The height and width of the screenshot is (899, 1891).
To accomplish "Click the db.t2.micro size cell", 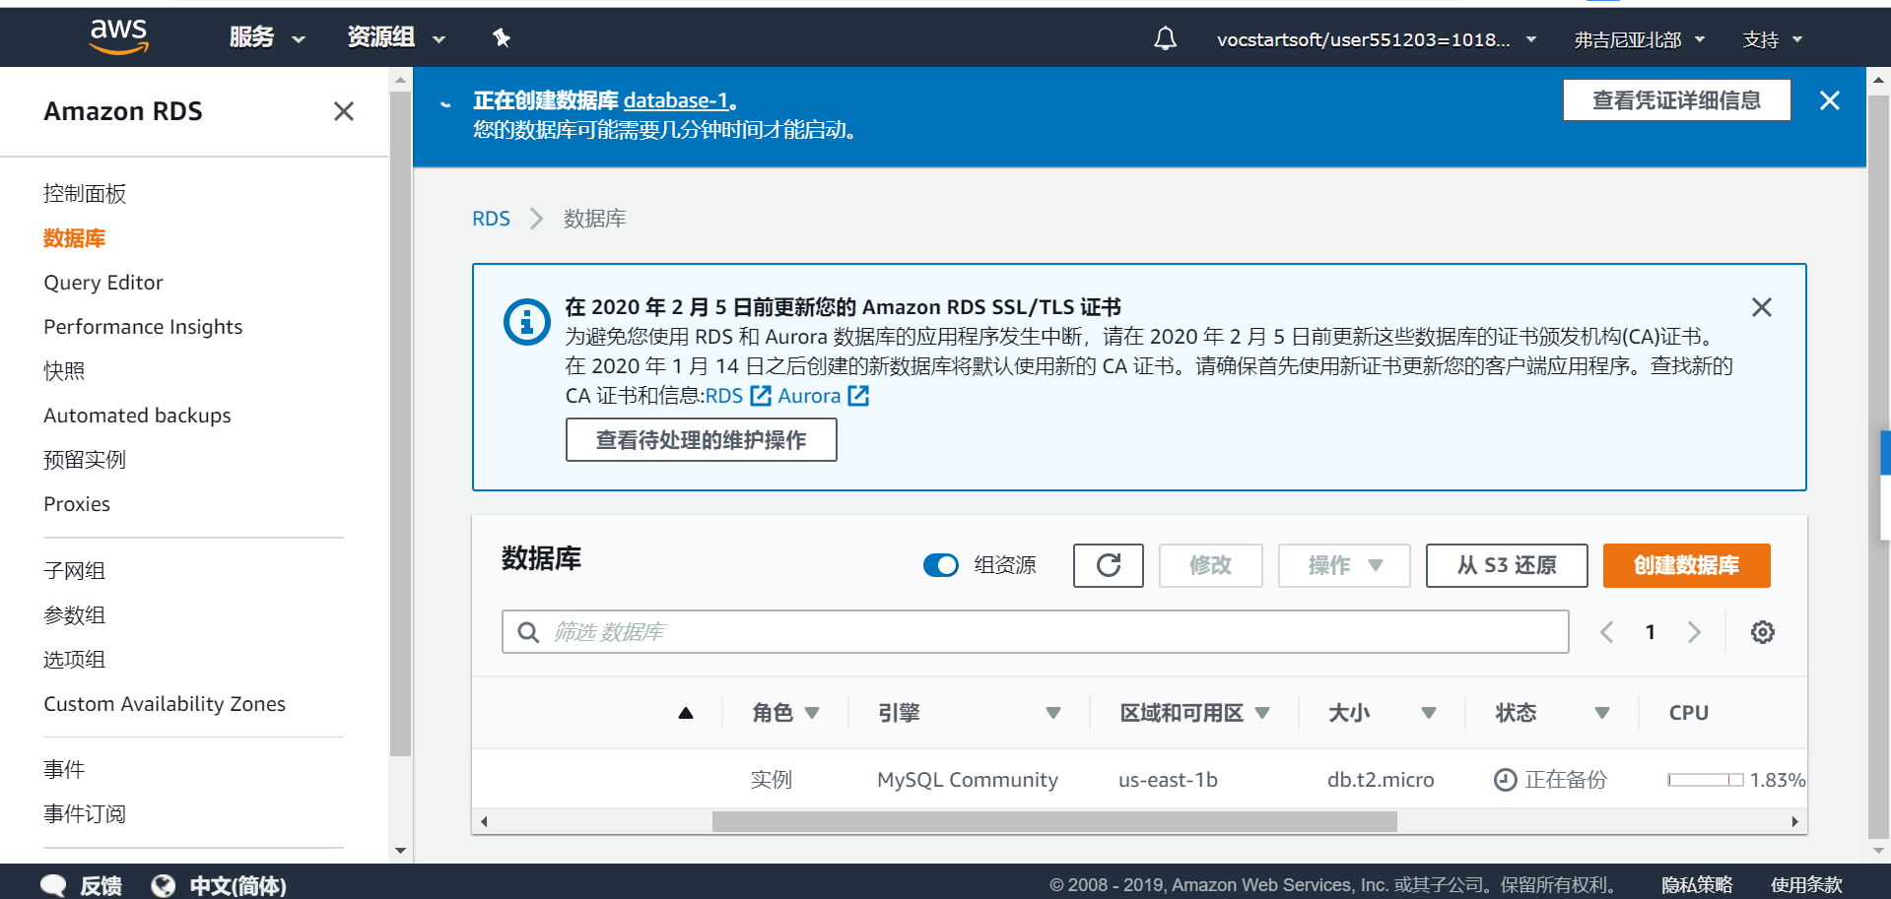I will tap(1381, 780).
